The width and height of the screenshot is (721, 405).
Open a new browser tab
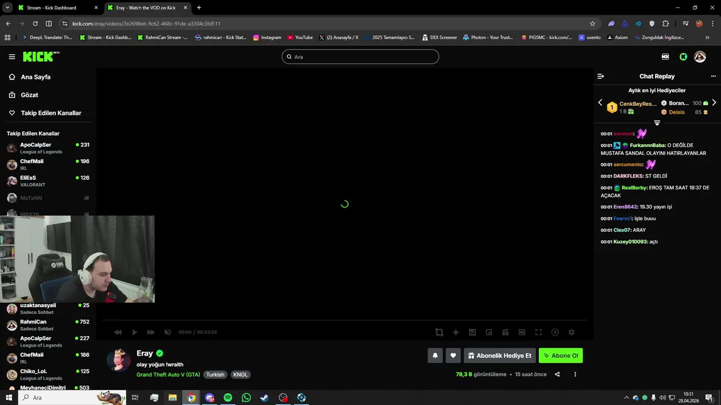(x=199, y=8)
